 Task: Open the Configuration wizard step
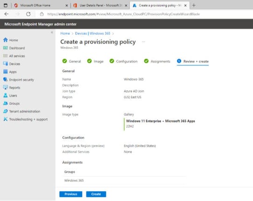123,61
